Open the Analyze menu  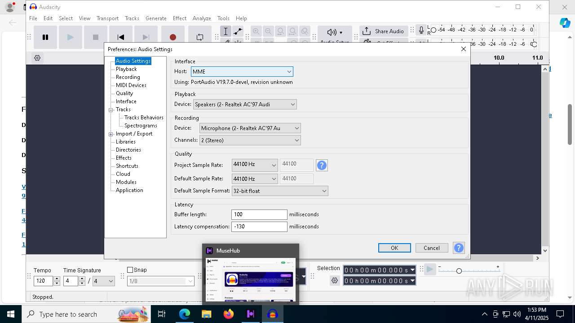pyautogui.click(x=202, y=18)
